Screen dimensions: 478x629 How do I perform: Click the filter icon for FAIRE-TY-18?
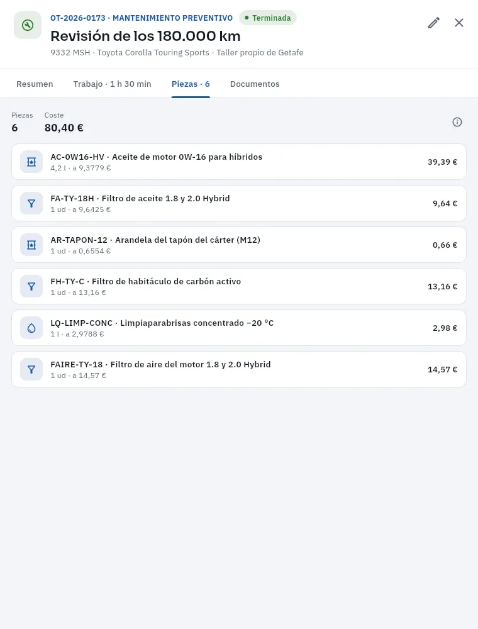click(31, 369)
